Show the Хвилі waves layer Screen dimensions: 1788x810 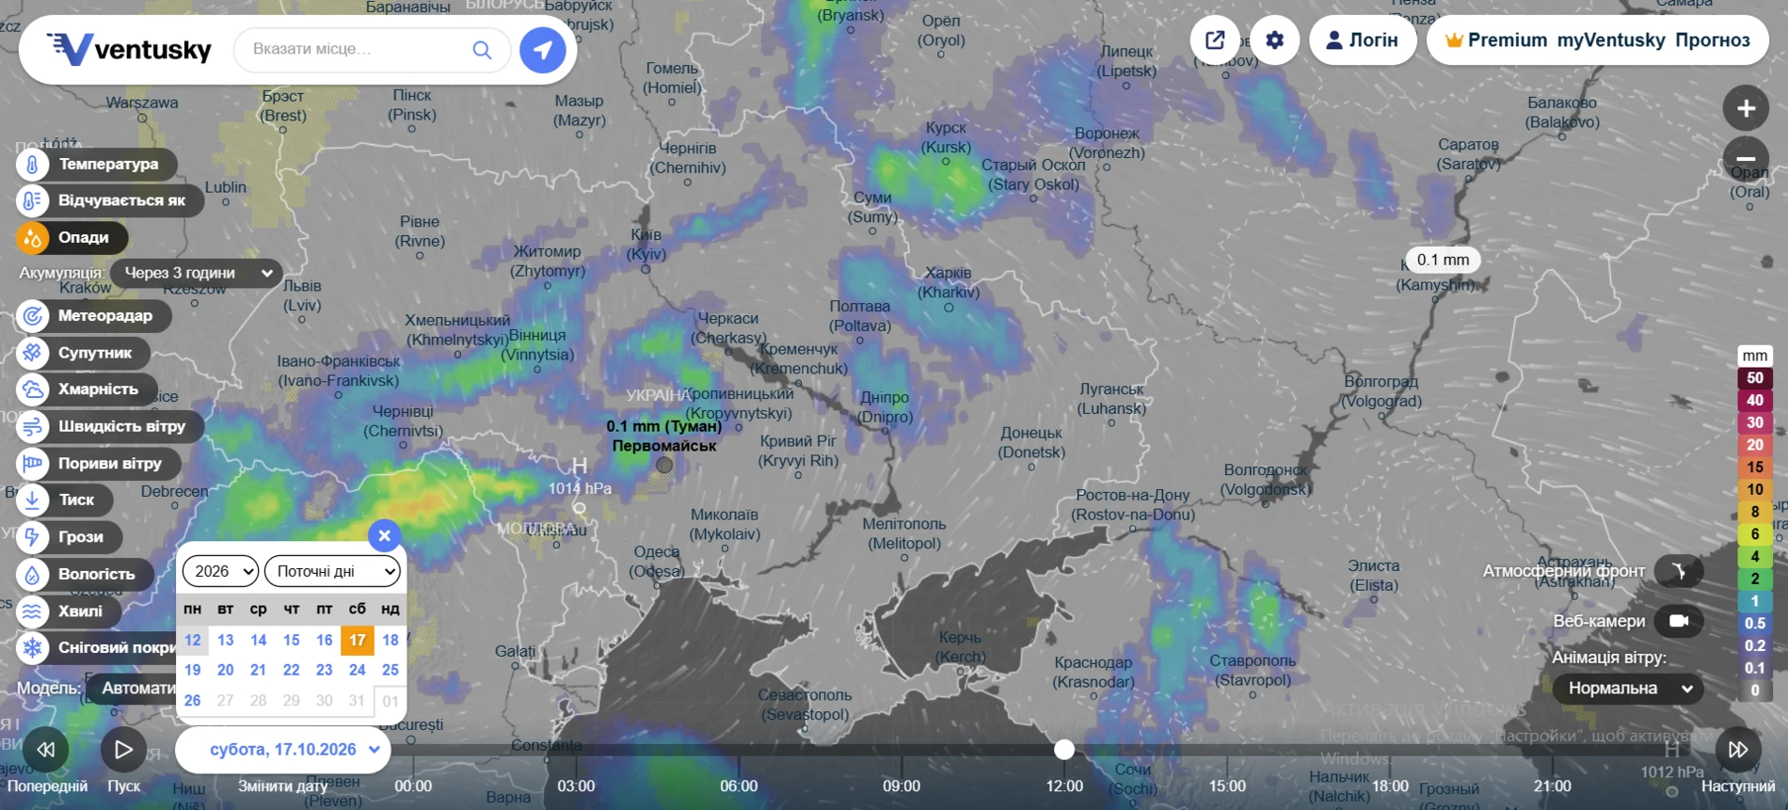pyautogui.click(x=68, y=611)
